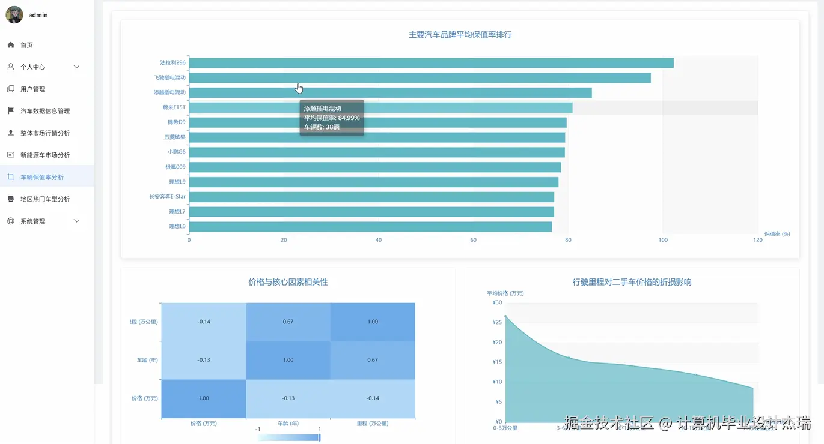Click the 小鹏G6 bar
824x444 pixels.
(377, 152)
